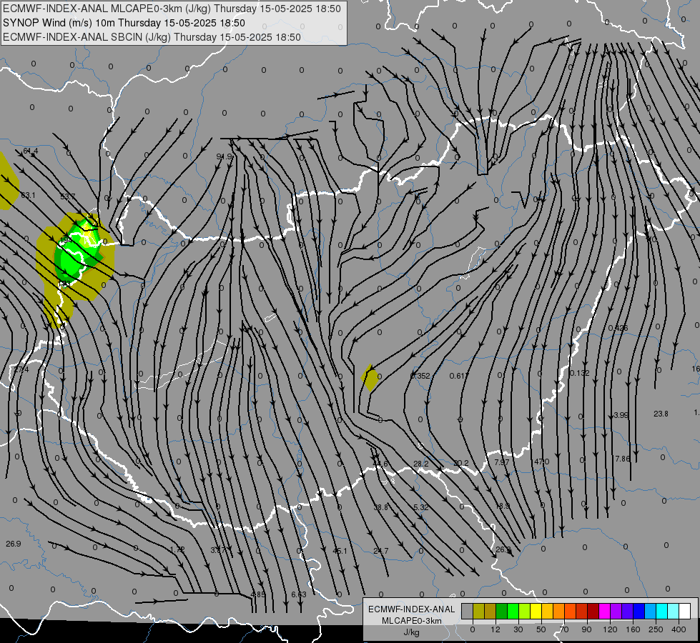Click the map value 4.85
The image size is (700, 643).
[258, 594]
